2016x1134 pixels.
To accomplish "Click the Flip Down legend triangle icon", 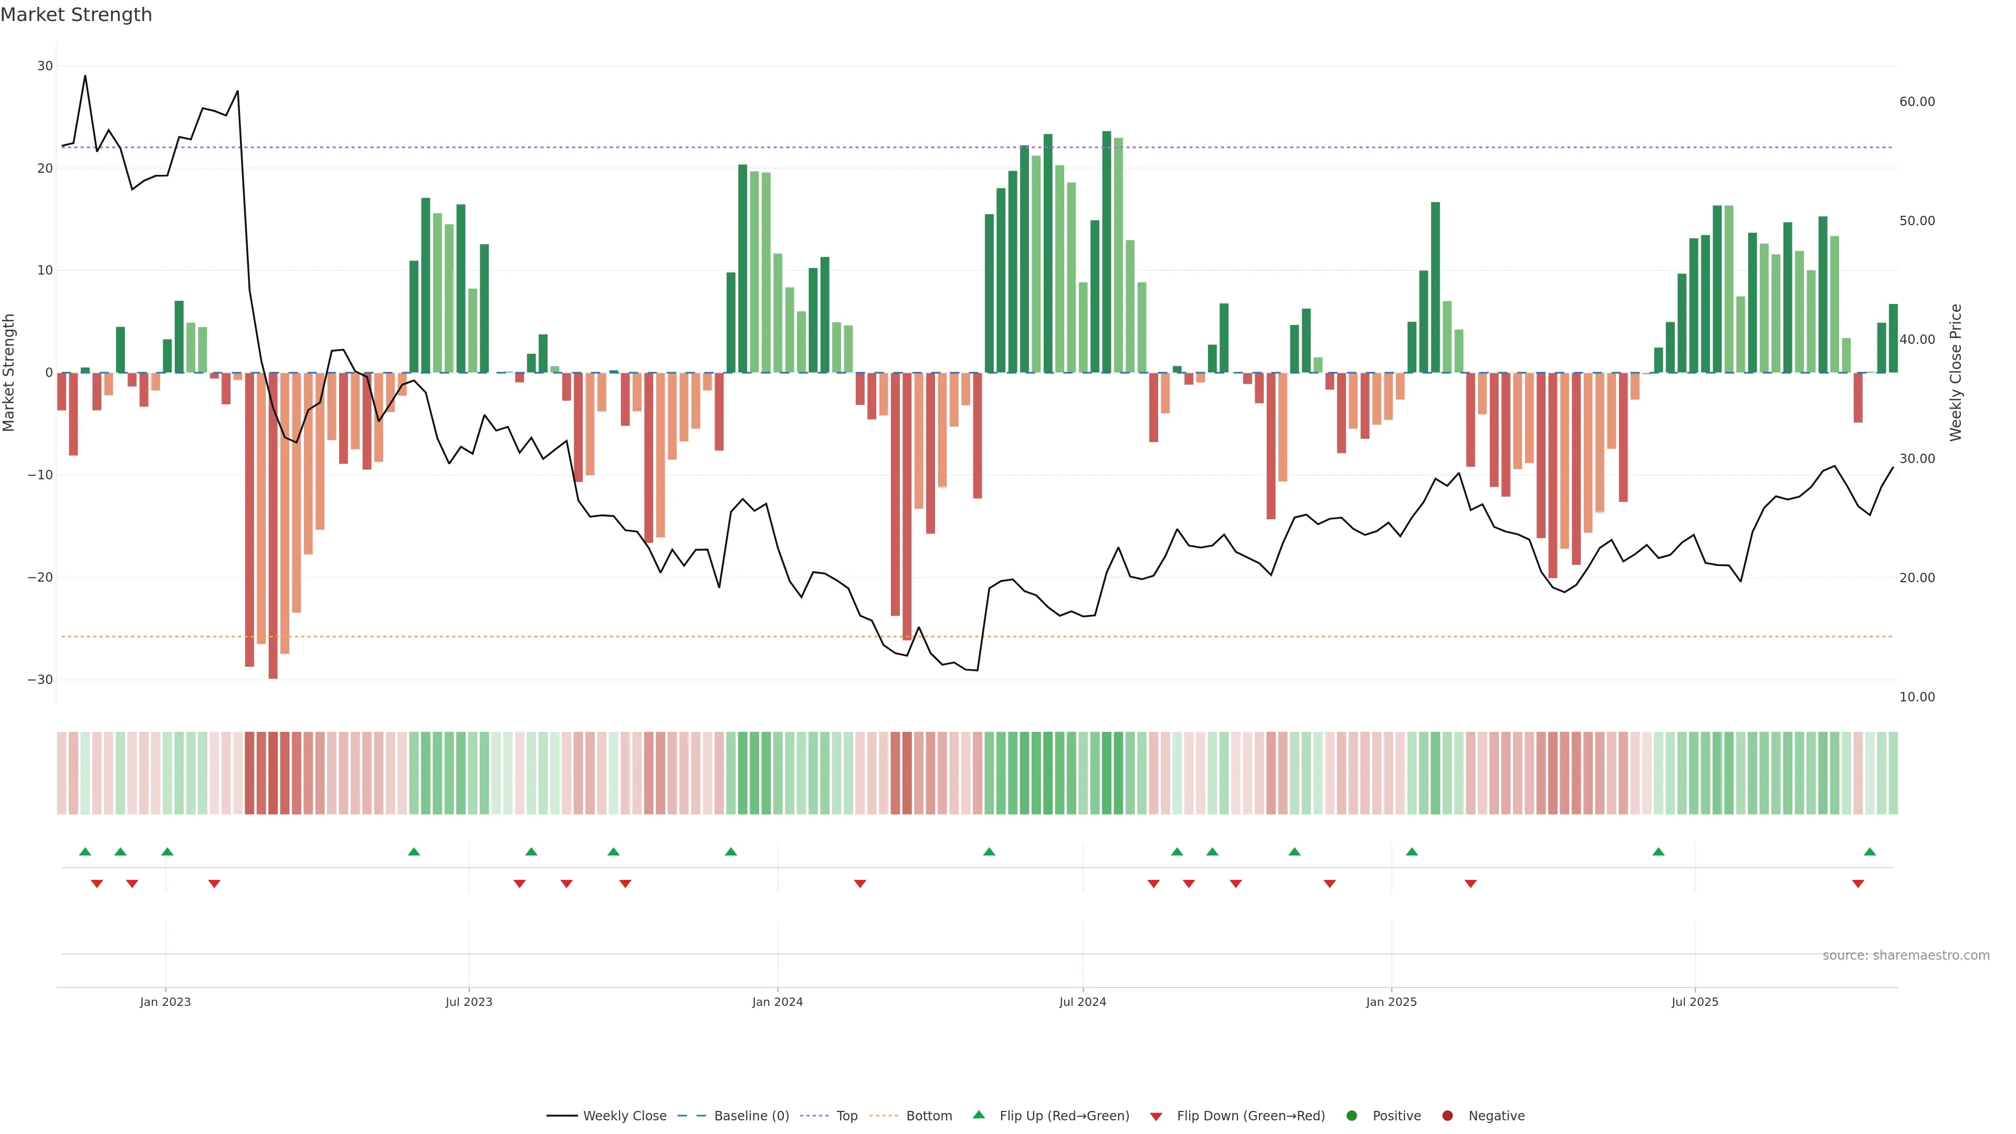I will (1156, 1117).
